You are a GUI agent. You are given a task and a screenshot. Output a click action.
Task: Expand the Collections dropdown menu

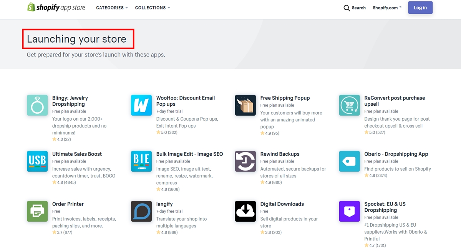click(x=153, y=8)
